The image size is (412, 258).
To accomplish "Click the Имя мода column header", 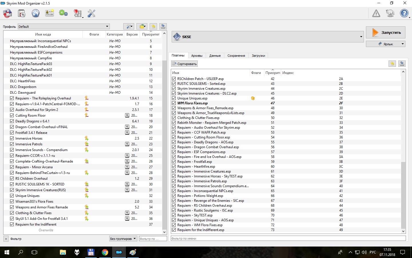I will (x=43, y=34).
